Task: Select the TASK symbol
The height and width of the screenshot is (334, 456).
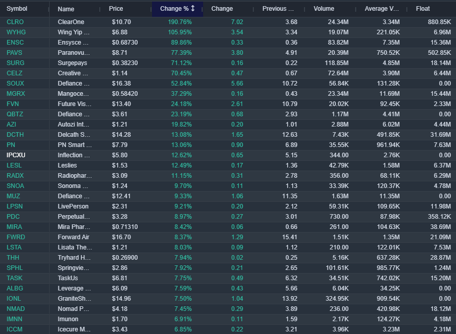Action: pyautogui.click(x=14, y=278)
